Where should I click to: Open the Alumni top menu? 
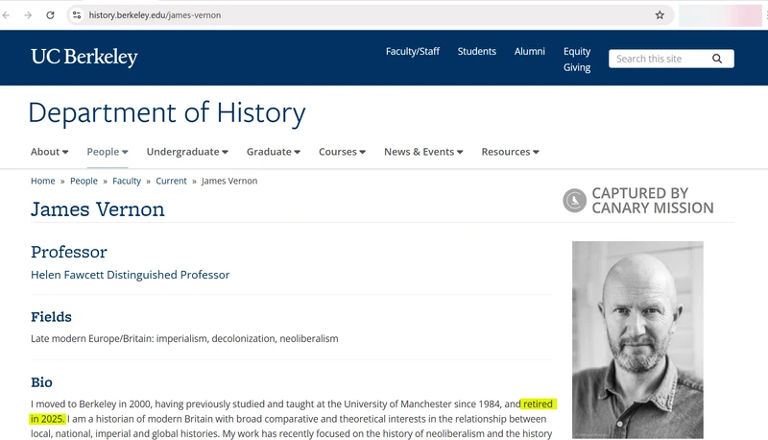pyautogui.click(x=530, y=52)
